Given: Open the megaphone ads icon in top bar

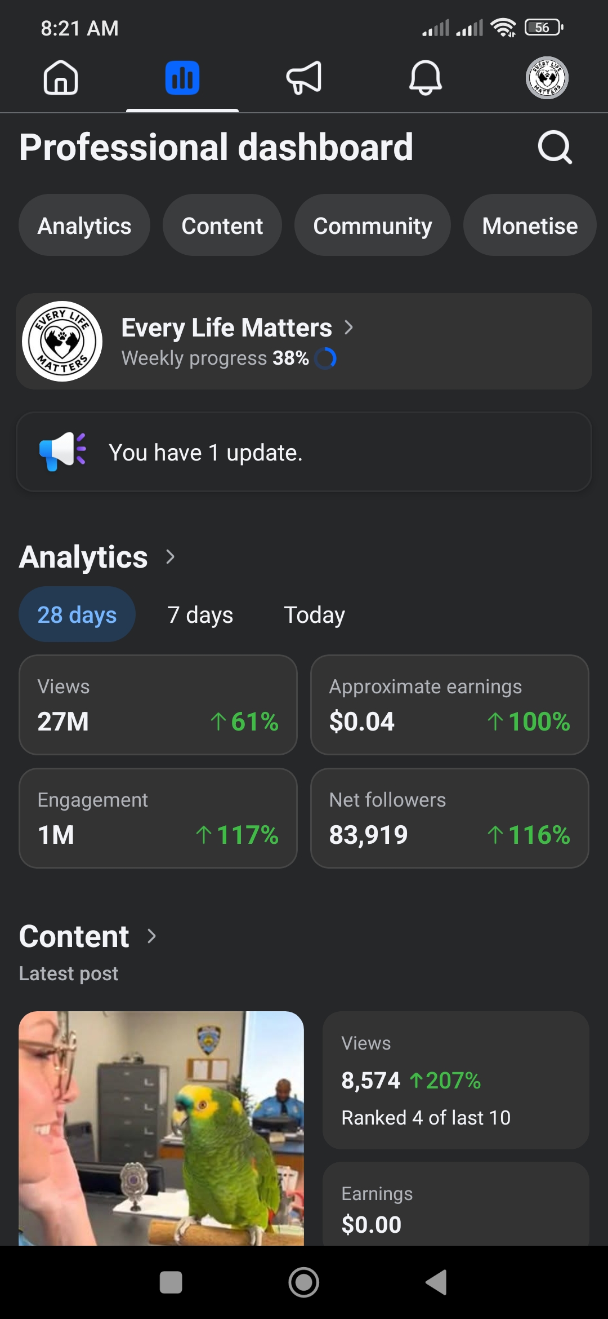Looking at the screenshot, I should pos(304,78).
